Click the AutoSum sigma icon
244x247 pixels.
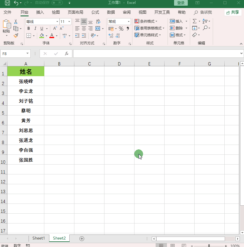[x=195, y=21]
